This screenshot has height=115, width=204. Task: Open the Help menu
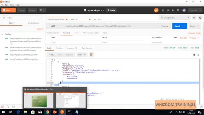coord(18,5)
